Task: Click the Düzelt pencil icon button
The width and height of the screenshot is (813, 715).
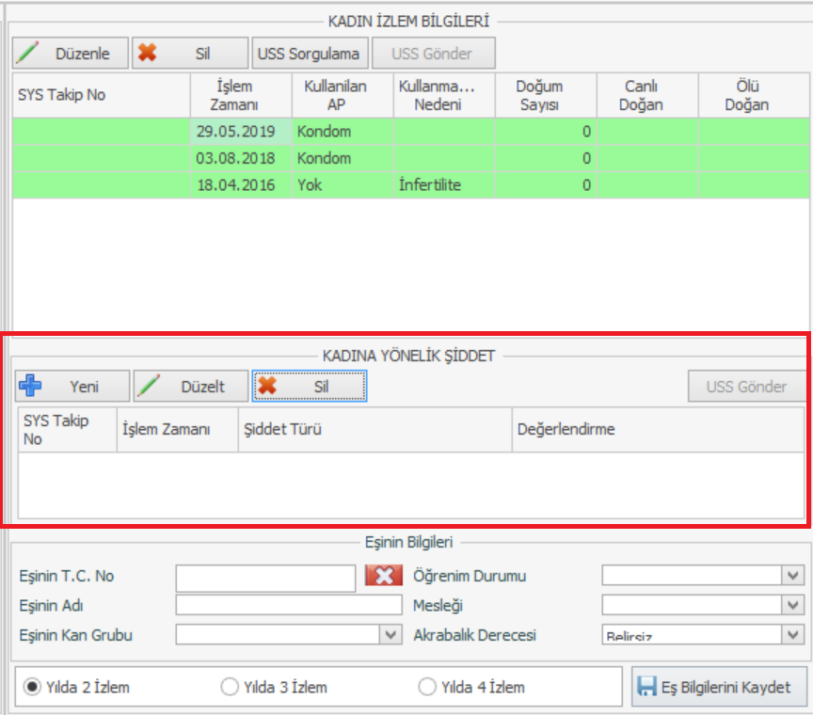Action: pos(191,386)
